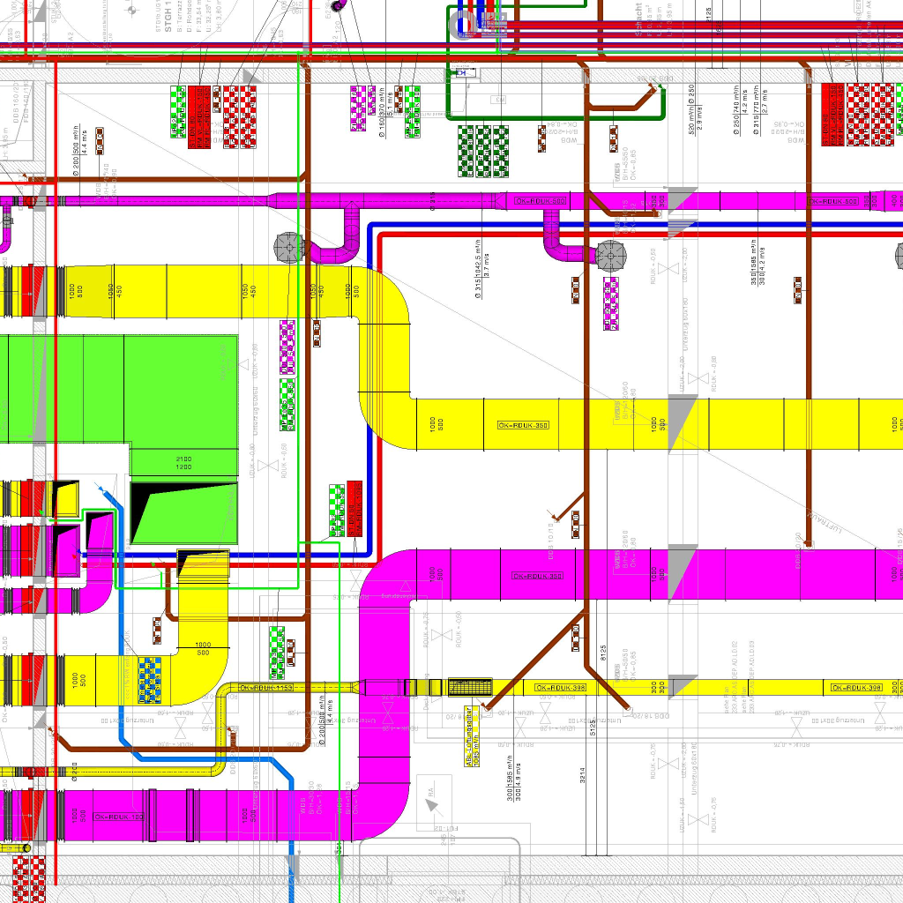Click the '300 1585 m³/h 4.9 m/s' annotation
Screen dimensions: 903x903
click(x=513, y=778)
